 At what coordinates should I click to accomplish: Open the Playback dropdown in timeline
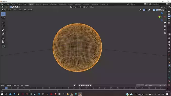9,85
